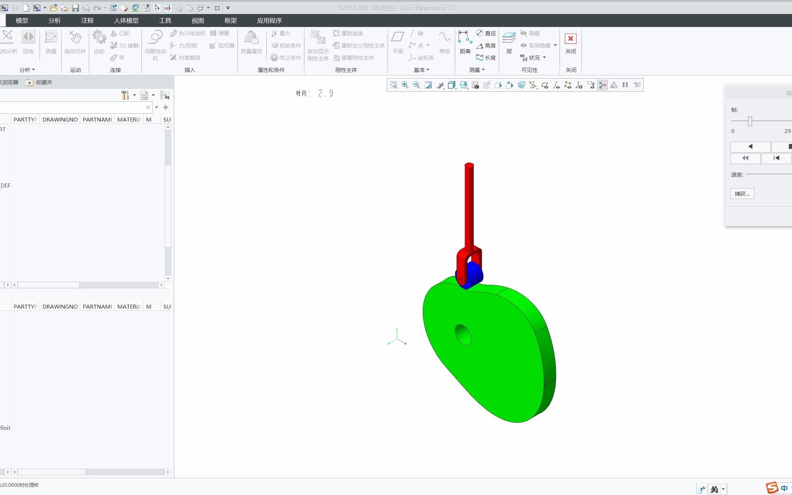Click the Zoom In magnifier icon
792x495 pixels.
coord(405,85)
